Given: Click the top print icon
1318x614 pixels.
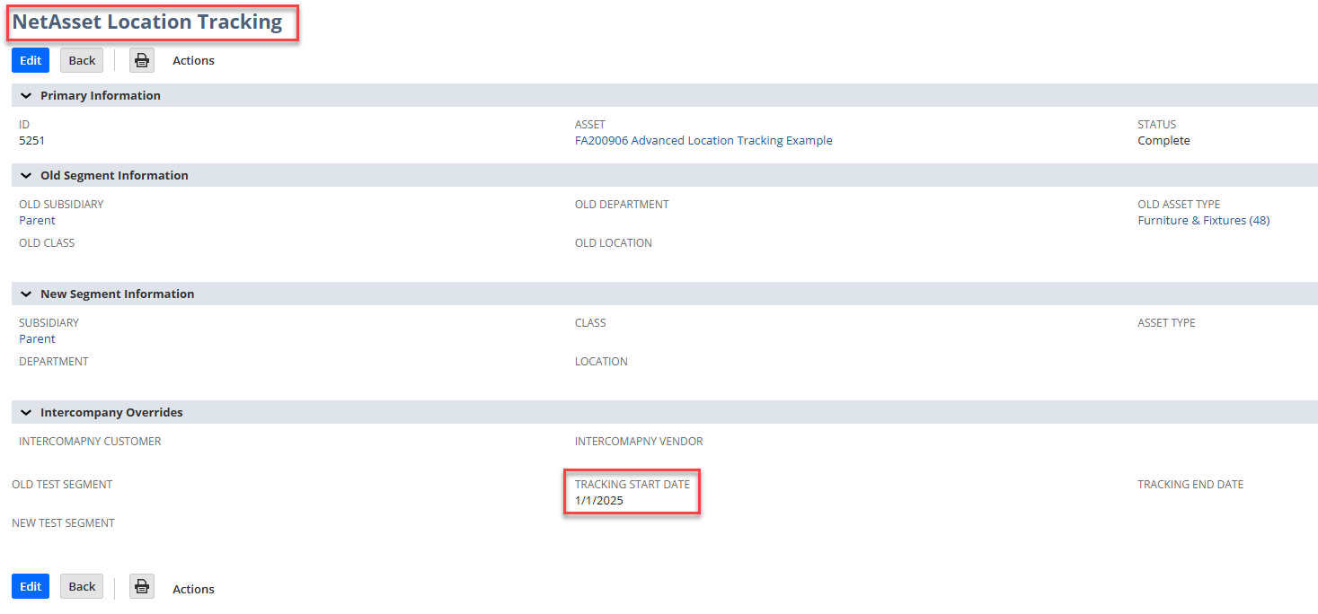Looking at the screenshot, I should [x=142, y=60].
